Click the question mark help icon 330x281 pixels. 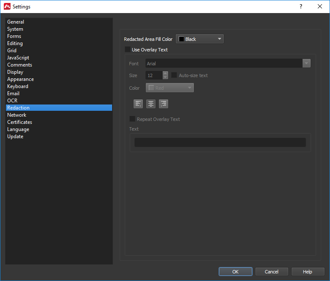301,6
